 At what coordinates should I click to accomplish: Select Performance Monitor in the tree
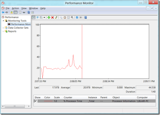[21, 24]
